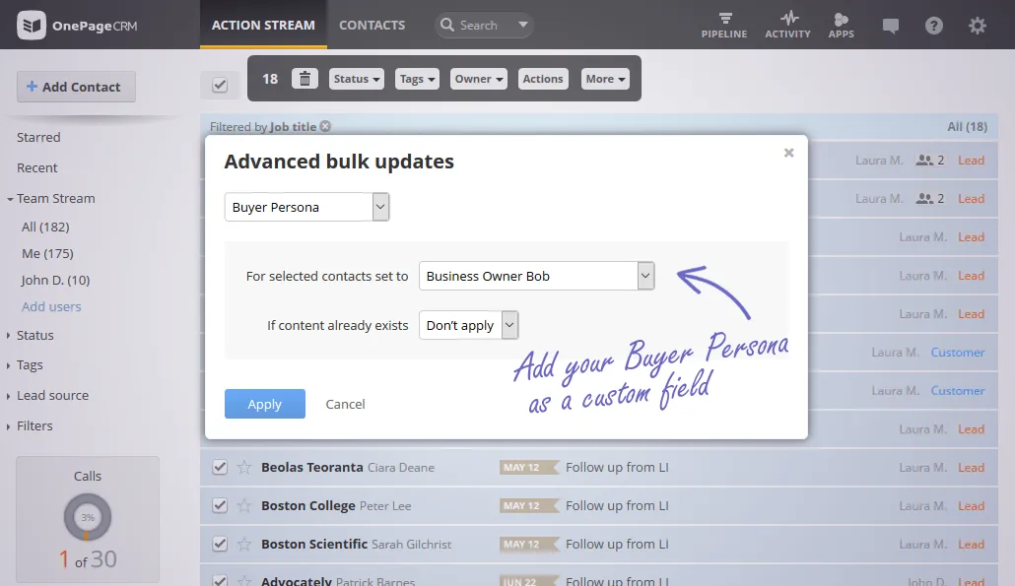Expand the Lead source sidebar section
Screen dimensions: 1015x586
click(x=9, y=395)
